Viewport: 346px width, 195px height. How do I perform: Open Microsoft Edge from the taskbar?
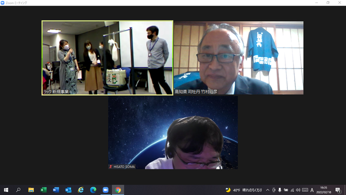tap(93, 190)
